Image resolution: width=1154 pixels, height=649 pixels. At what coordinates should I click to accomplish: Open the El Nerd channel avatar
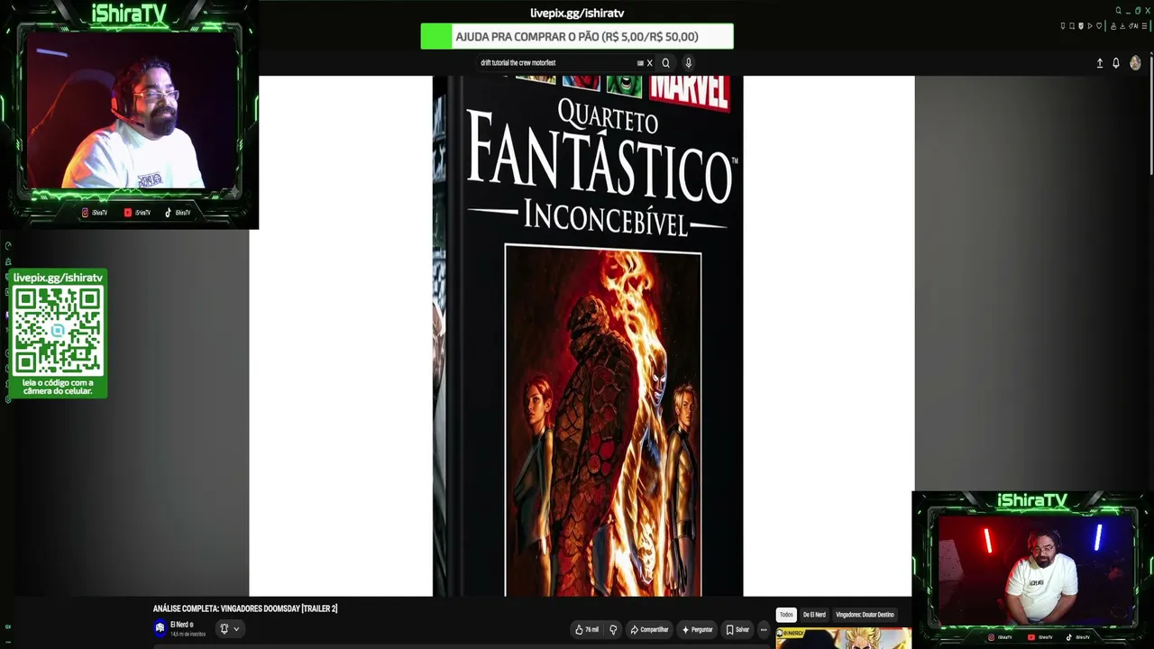(160, 628)
